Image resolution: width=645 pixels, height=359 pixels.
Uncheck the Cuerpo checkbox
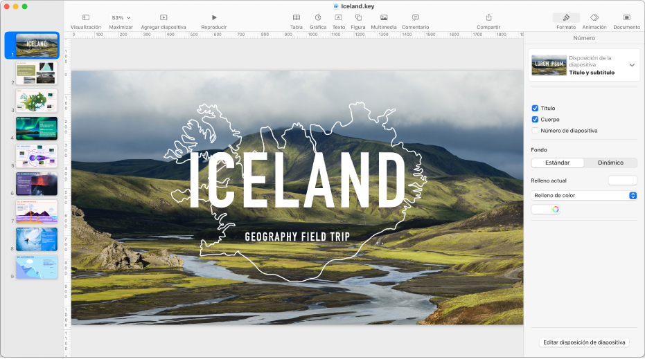(x=535, y=120)
